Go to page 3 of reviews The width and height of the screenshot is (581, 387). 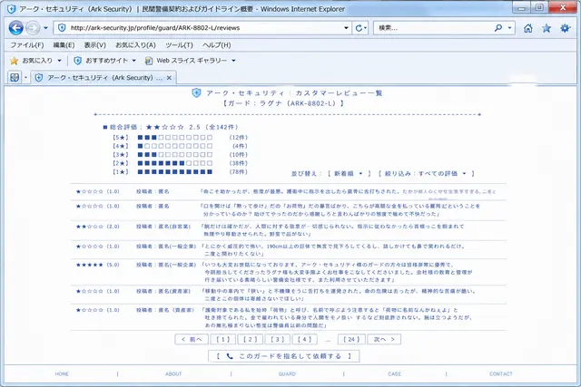coord(278,339)
